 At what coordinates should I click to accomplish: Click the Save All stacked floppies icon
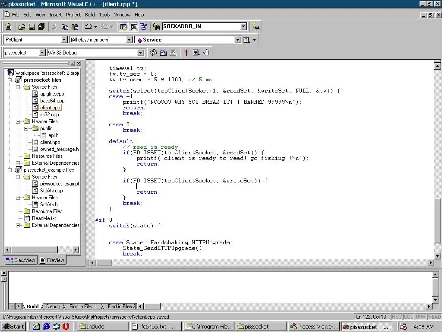click(41, 27)
